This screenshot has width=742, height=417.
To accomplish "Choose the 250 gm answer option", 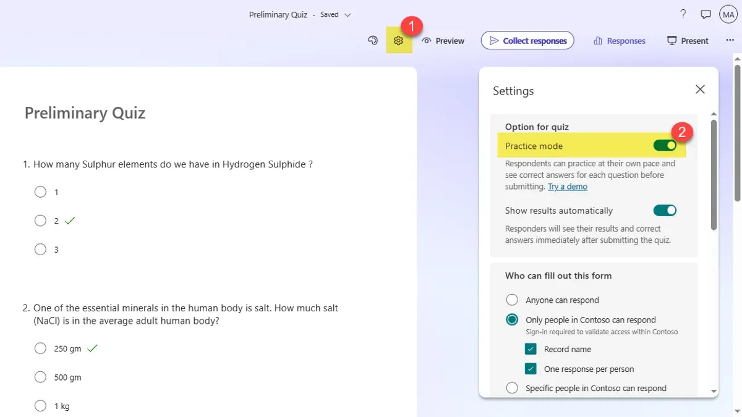I will tap(40, 348).
